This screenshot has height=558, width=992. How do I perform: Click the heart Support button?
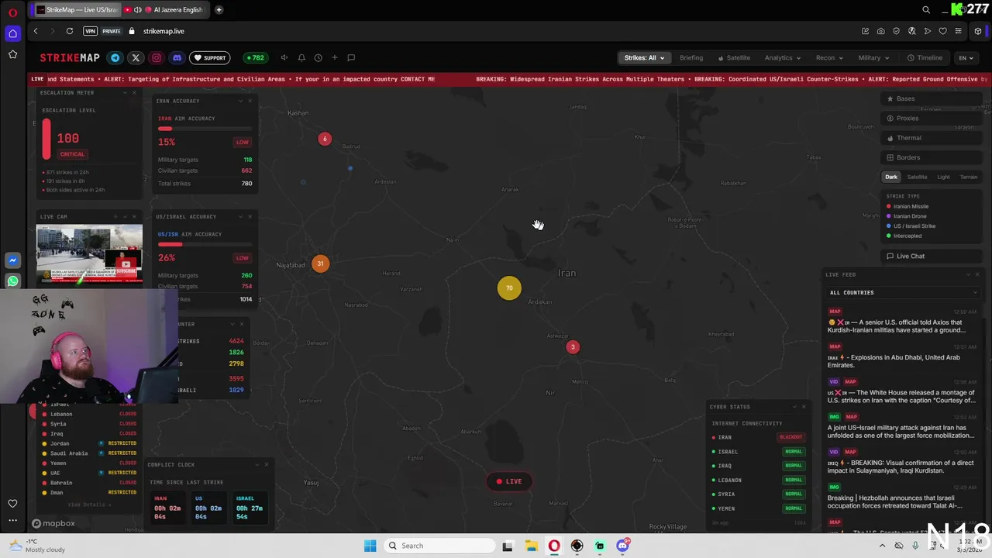click(210, 57)
